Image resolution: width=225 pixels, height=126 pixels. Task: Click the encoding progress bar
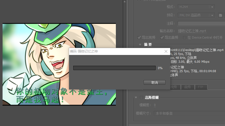point(114,68)
